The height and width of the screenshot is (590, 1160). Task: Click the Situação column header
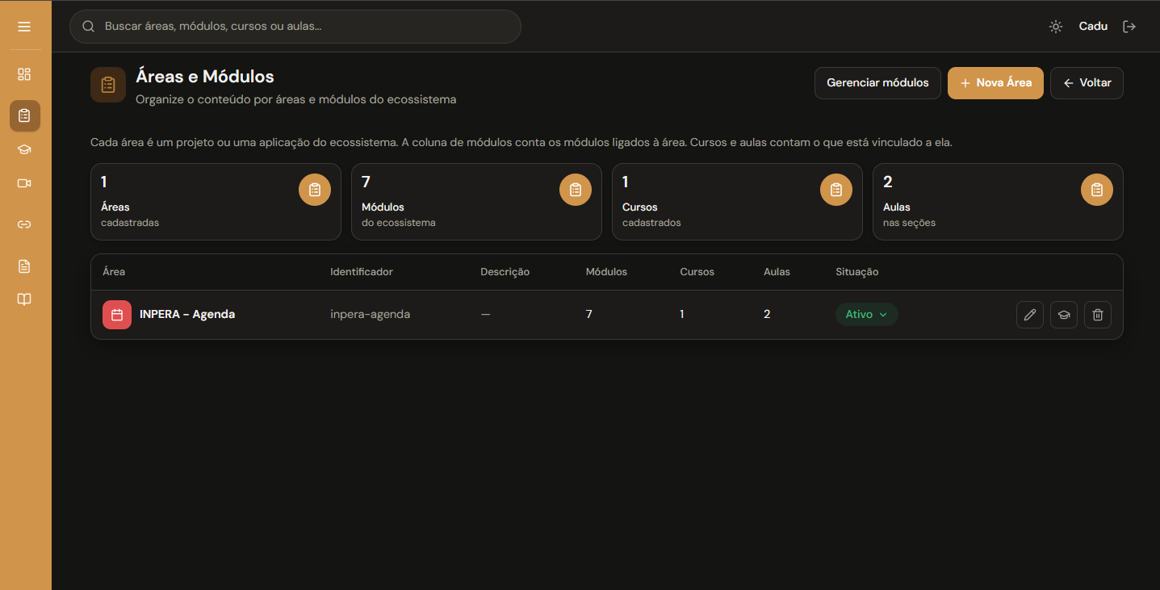(x=857, y=272)
